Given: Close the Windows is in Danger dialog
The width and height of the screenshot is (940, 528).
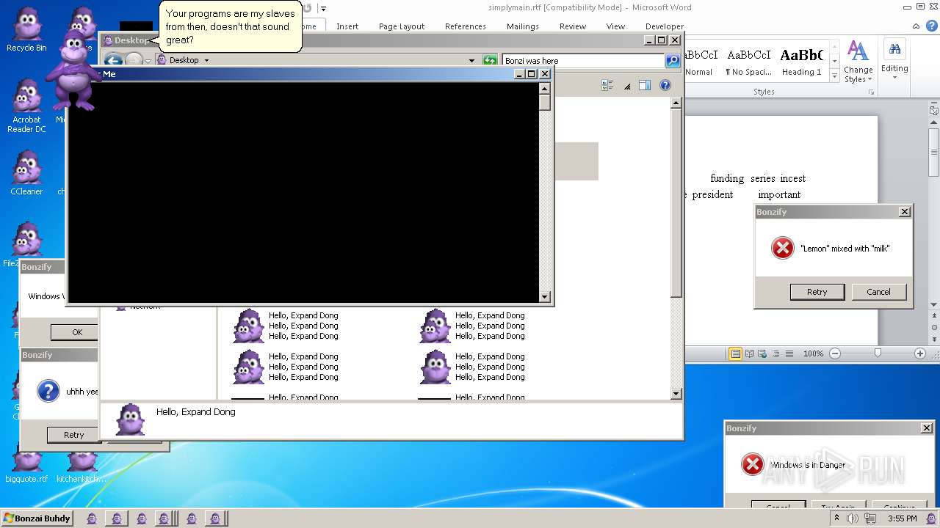Looking at the screenshot, I should coord(927,428).
